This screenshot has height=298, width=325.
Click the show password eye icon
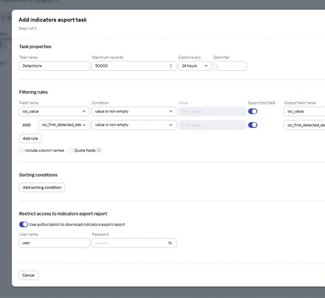pos(170,243)
